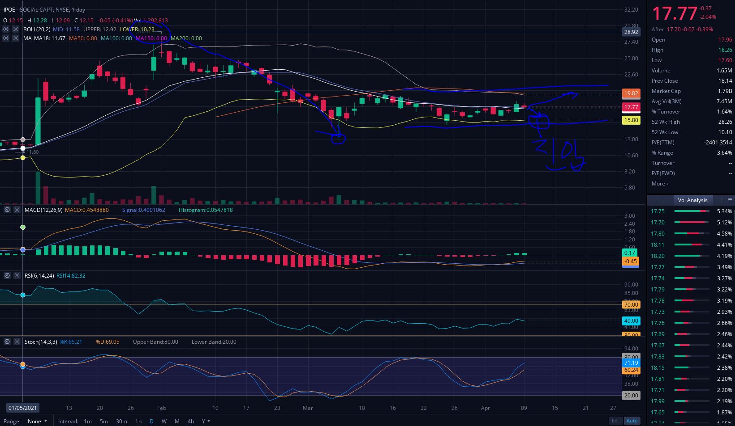This screenshot has width=735, height=426.
Task: Select the Vol Analysis tab
Action: point(692,200)
